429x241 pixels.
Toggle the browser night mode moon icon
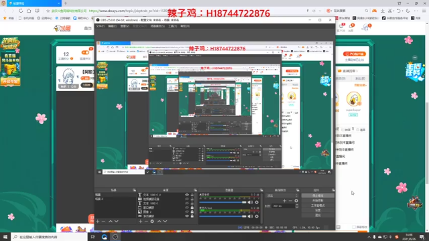click(x=408, y=11)
